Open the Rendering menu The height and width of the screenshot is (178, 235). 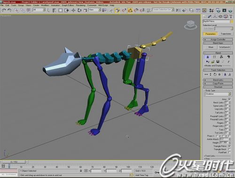80,5
